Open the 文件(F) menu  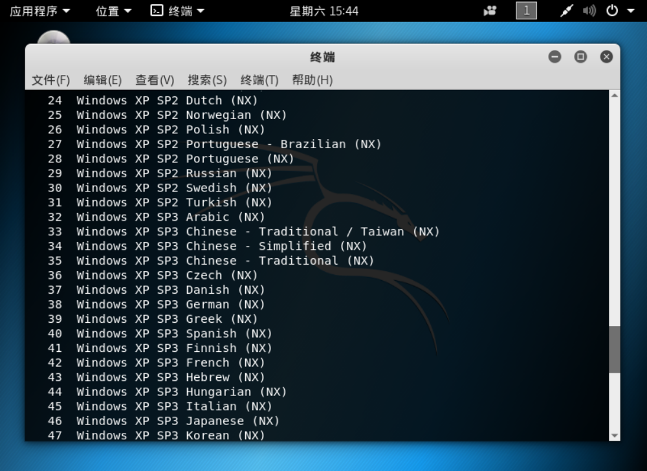(50, 80)
